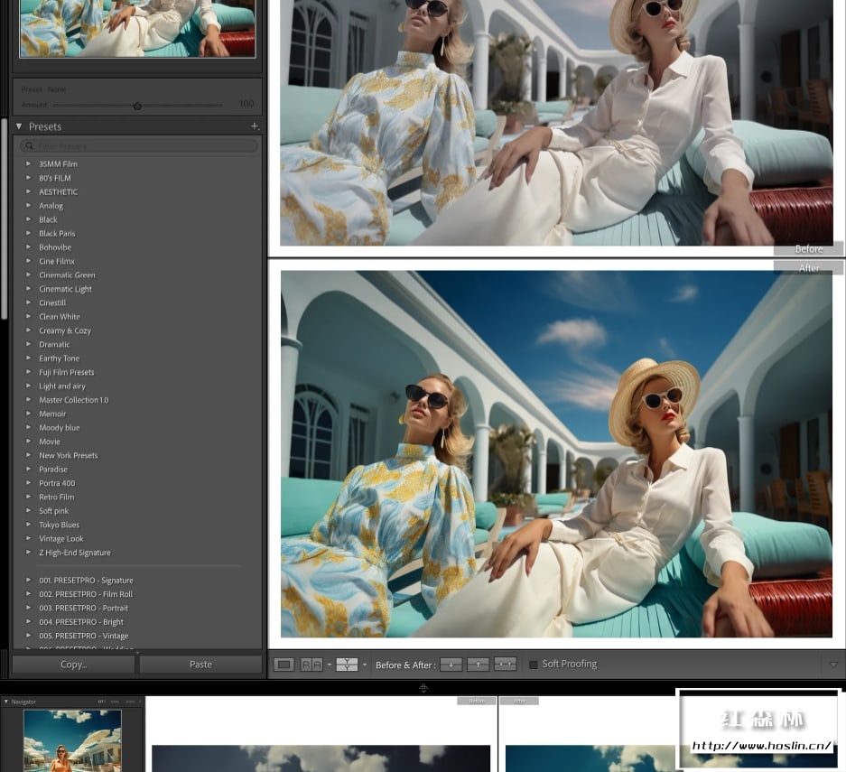
Task: Open 004. PRESETPRO - Bright group
Action: [81, 622]
